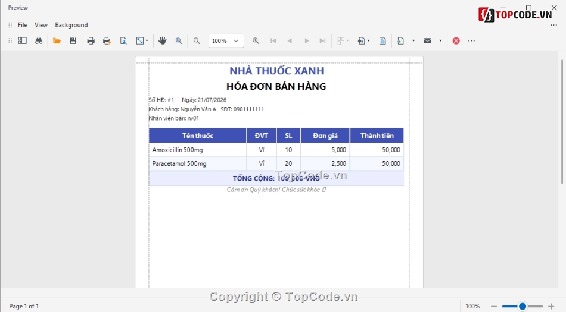Open the binoculars search tool
The image size is (566, 312).
pyautogui.click(x=39, y=40)
